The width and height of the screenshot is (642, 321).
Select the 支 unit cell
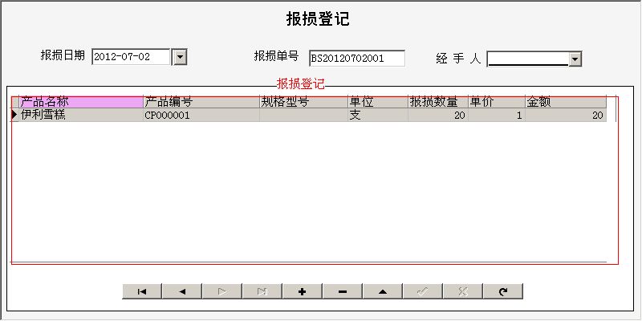(x=378, y=115)
